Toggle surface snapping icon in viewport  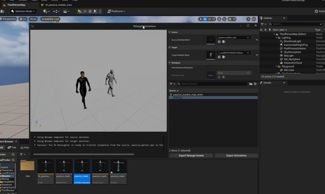coord(224,19)
